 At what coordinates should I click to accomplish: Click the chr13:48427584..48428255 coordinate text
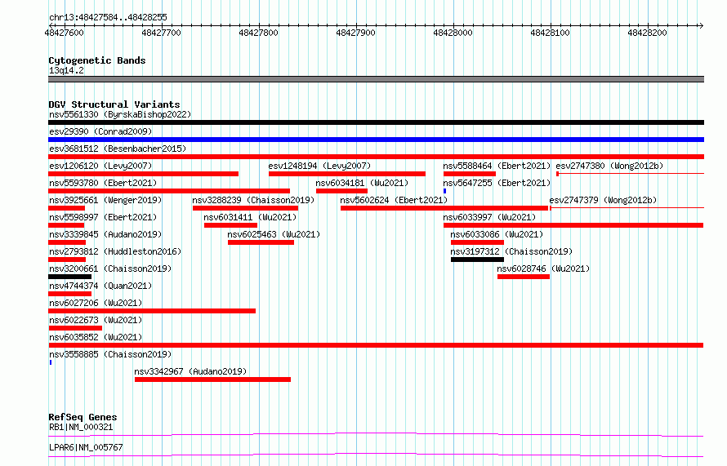click(x=108, y=18)
